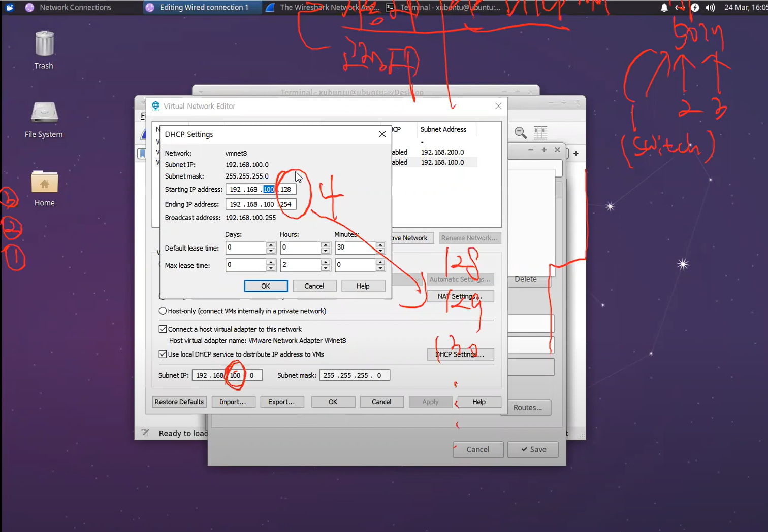Click Automatic Settings... button
Viewport: 768px width, 532px height.
click(460, 279)
